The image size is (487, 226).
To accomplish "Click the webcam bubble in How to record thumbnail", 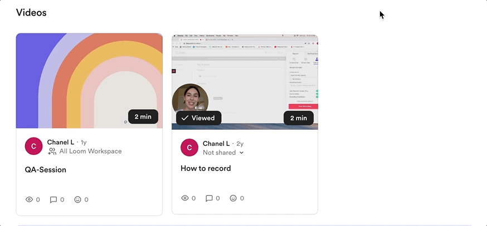I will click(191, 99).
